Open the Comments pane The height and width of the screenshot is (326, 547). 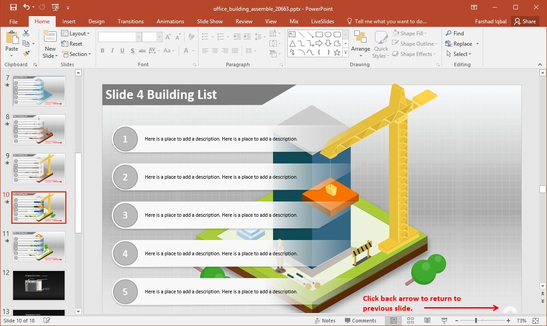(362, 320)
